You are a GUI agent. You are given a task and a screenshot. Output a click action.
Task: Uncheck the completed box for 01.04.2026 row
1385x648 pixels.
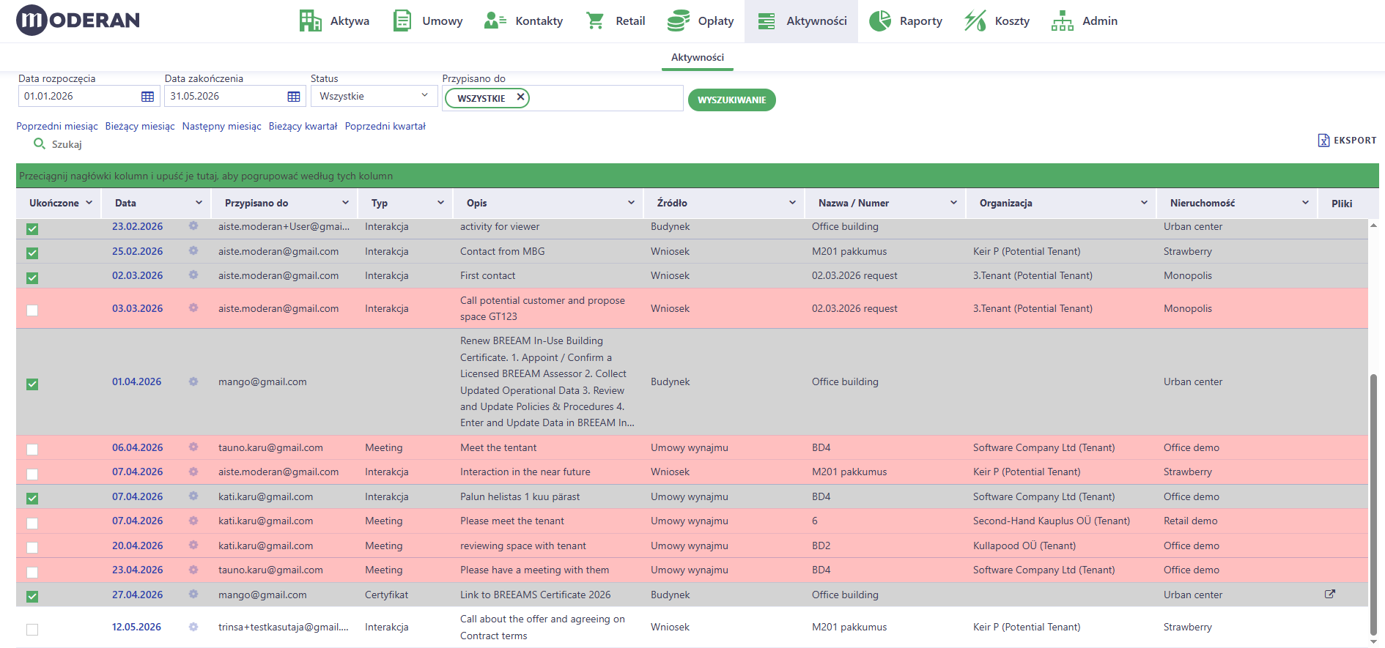(32, 384)
